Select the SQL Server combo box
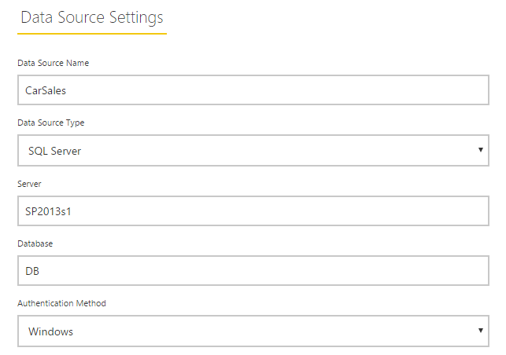 [253, 151]
